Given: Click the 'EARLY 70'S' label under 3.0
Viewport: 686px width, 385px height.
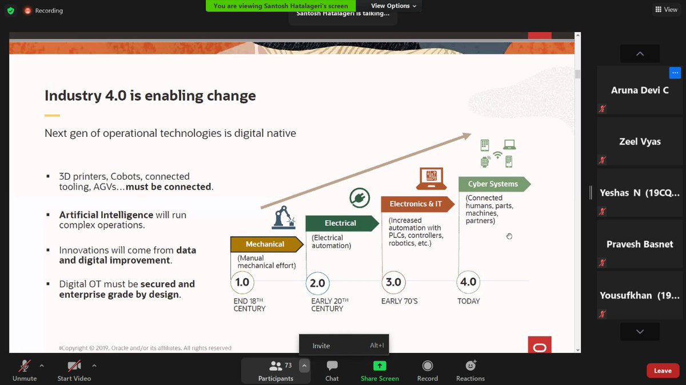Looking at the screenshot, I should click(400, 301).
